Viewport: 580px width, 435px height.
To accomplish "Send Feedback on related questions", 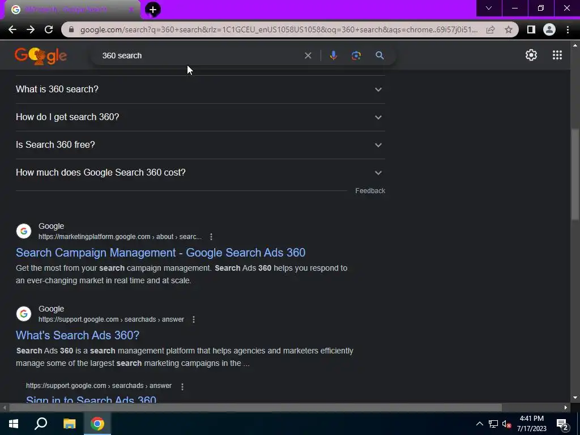I will pos(370,191).
